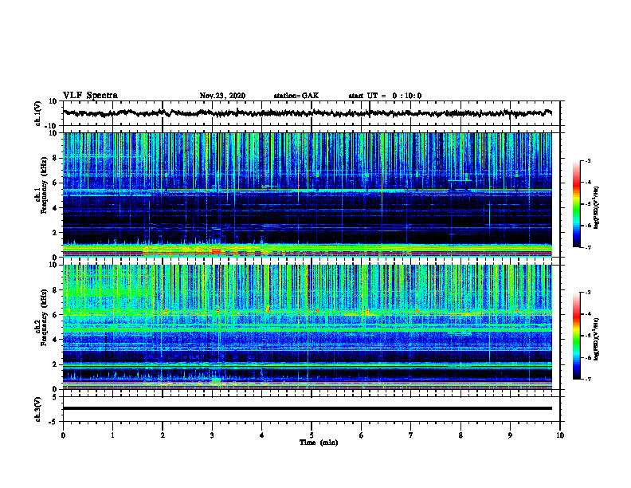
Task: Click the date text "Nov.23, 2020"
Action: click(x=222, y=96)
